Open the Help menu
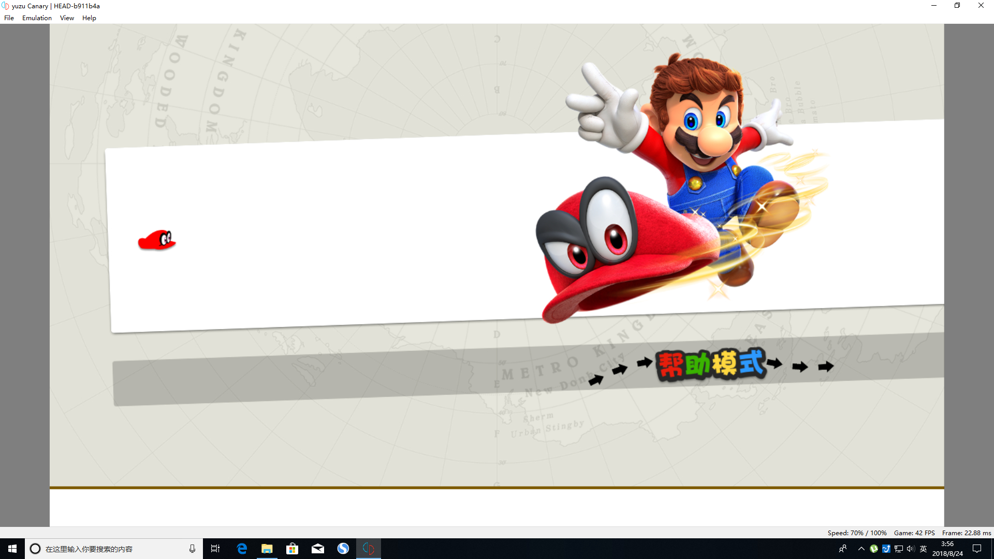 [x=89, y=18]
